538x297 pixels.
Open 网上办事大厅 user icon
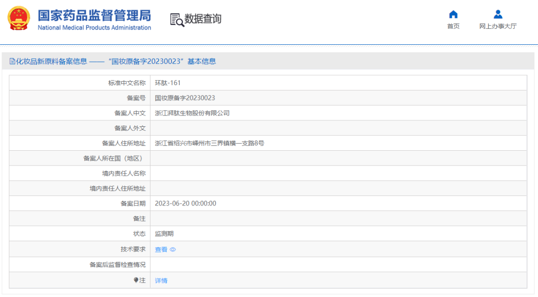tap(498, 14)
